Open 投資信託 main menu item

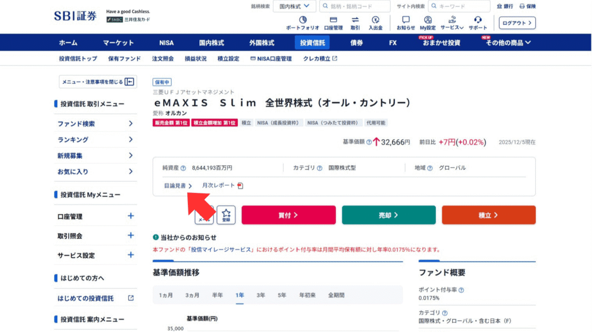312,43
